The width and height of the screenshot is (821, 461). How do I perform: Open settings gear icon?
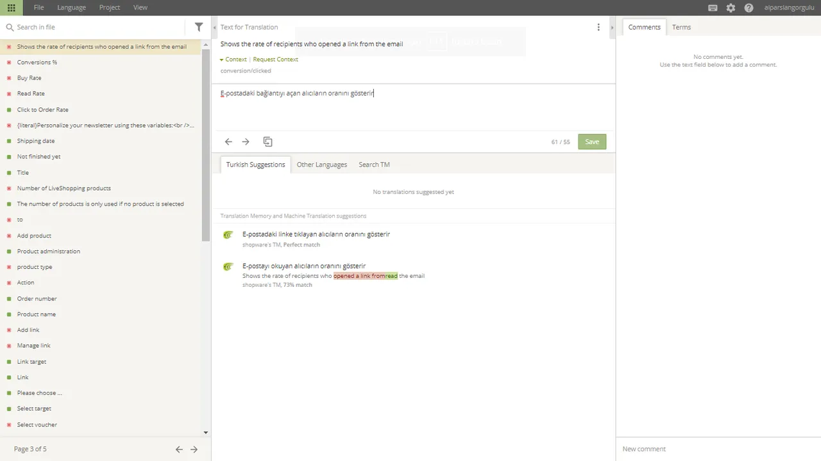pyautogui.click(x=731, y=8)
